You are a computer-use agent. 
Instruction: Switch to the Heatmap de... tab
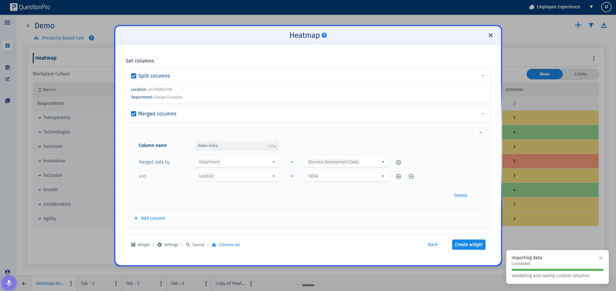(x=50, y=284)
